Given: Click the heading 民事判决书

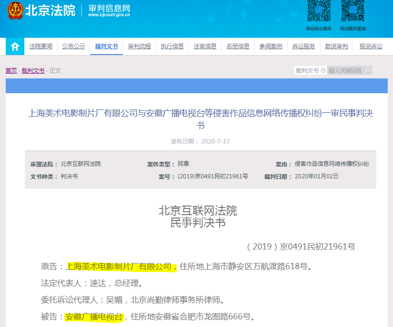Looking at the screenshot, I should (198, 223).
